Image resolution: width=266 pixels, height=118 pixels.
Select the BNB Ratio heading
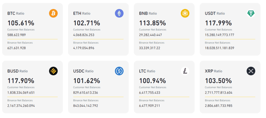(148, 13)
